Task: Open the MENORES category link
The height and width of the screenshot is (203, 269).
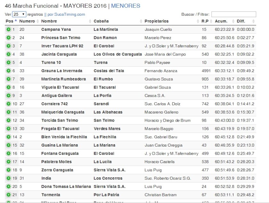Action: [x=126, y=6]
